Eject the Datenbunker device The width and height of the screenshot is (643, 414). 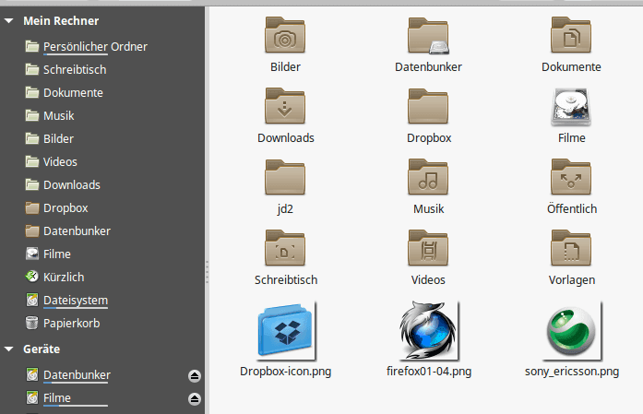click(x=195, y=375)
